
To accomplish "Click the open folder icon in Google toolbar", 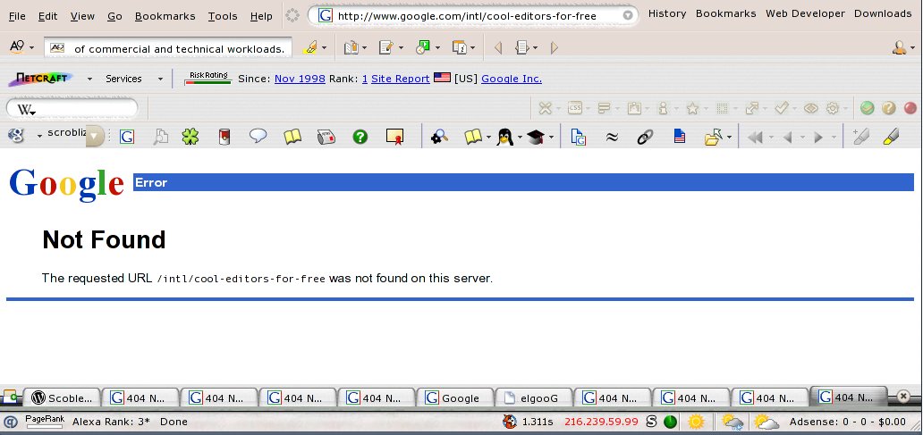I will click(x=713, y=137).
